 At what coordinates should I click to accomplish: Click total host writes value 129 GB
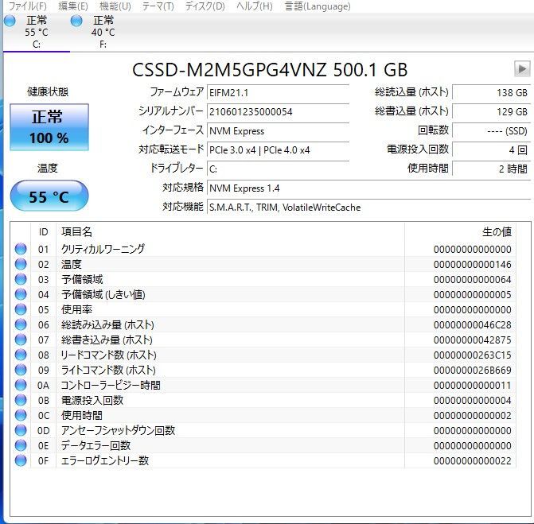point(491,111)
